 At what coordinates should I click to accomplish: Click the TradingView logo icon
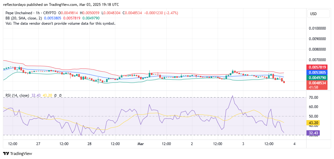click(6, 153)
